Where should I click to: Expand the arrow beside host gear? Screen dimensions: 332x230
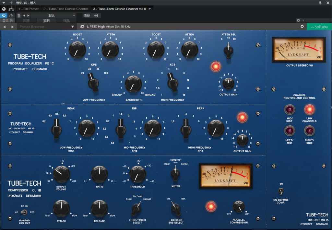303,20
